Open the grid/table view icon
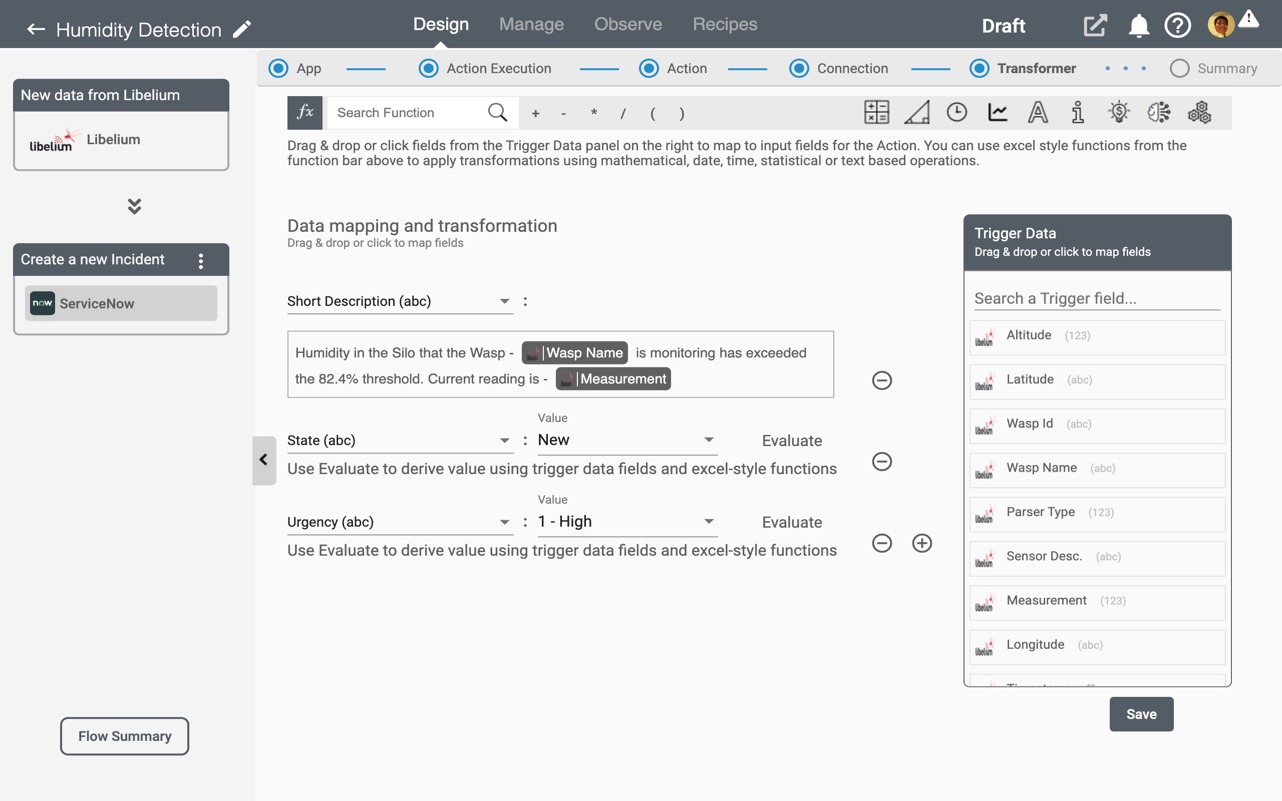This screenshot has width=1282, height=801. click(877, 112)
